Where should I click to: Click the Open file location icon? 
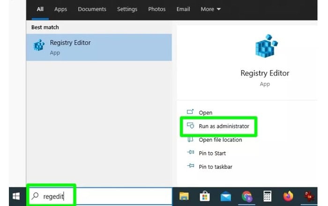tap(190, 139)
